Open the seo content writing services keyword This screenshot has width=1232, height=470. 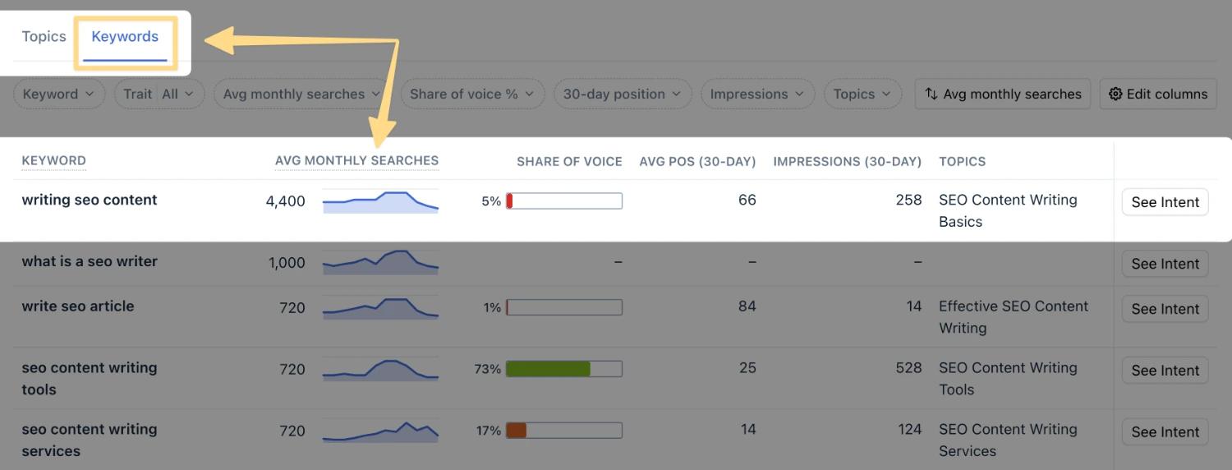89,440
